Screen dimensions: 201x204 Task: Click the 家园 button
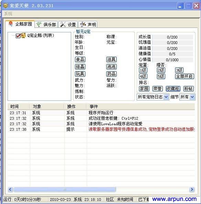pyautogui.click(x=144, y=89)
